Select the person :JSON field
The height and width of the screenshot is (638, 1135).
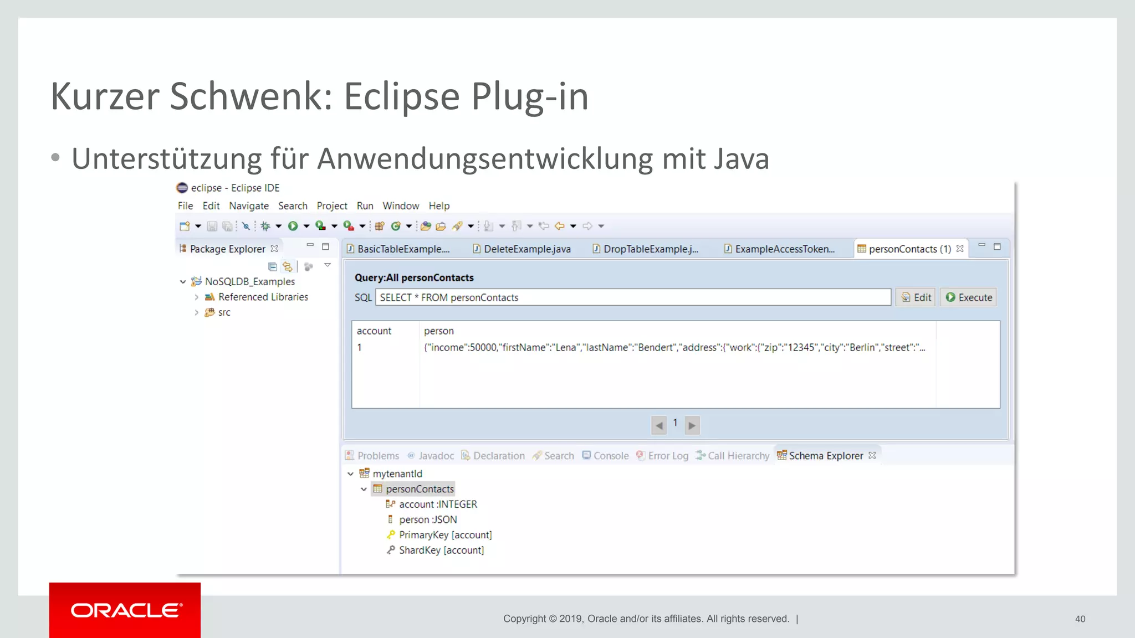tap(422, 519)
